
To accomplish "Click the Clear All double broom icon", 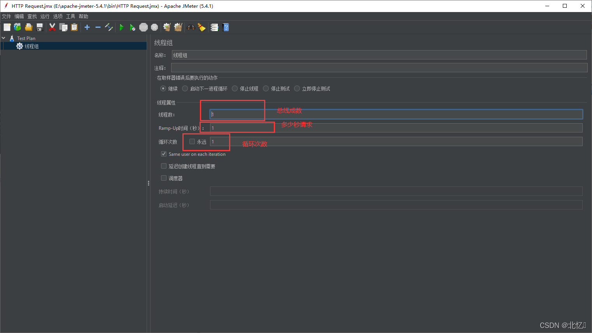I will 178,27.
